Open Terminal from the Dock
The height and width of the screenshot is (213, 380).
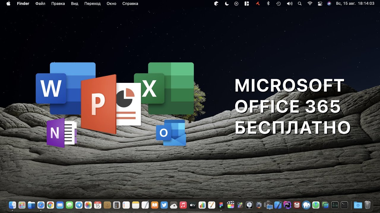(x=344, y=205)
